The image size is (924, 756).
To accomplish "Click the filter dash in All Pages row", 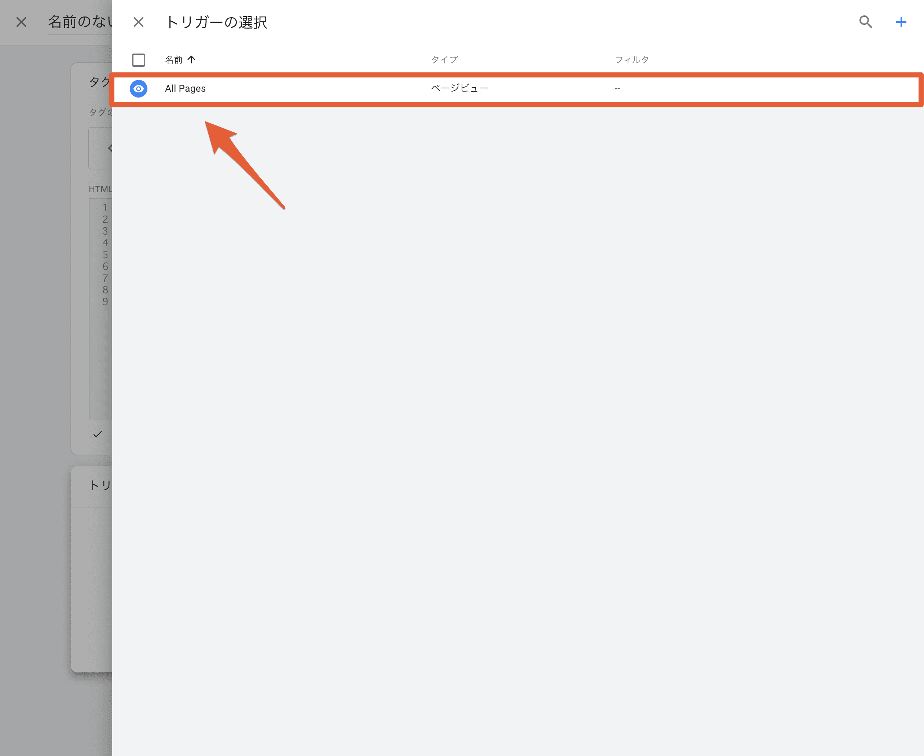I will (x=617, y=89).
